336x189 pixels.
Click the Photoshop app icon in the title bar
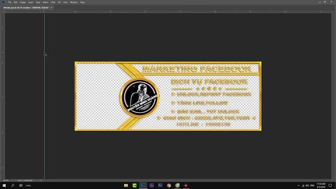(x=3, y=2)
